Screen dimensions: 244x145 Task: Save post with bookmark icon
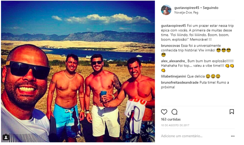(x=232, y=112)
